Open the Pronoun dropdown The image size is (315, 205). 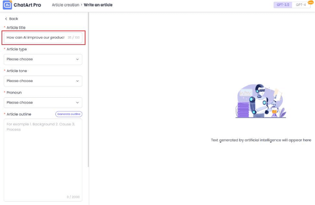tap(43, 102)
